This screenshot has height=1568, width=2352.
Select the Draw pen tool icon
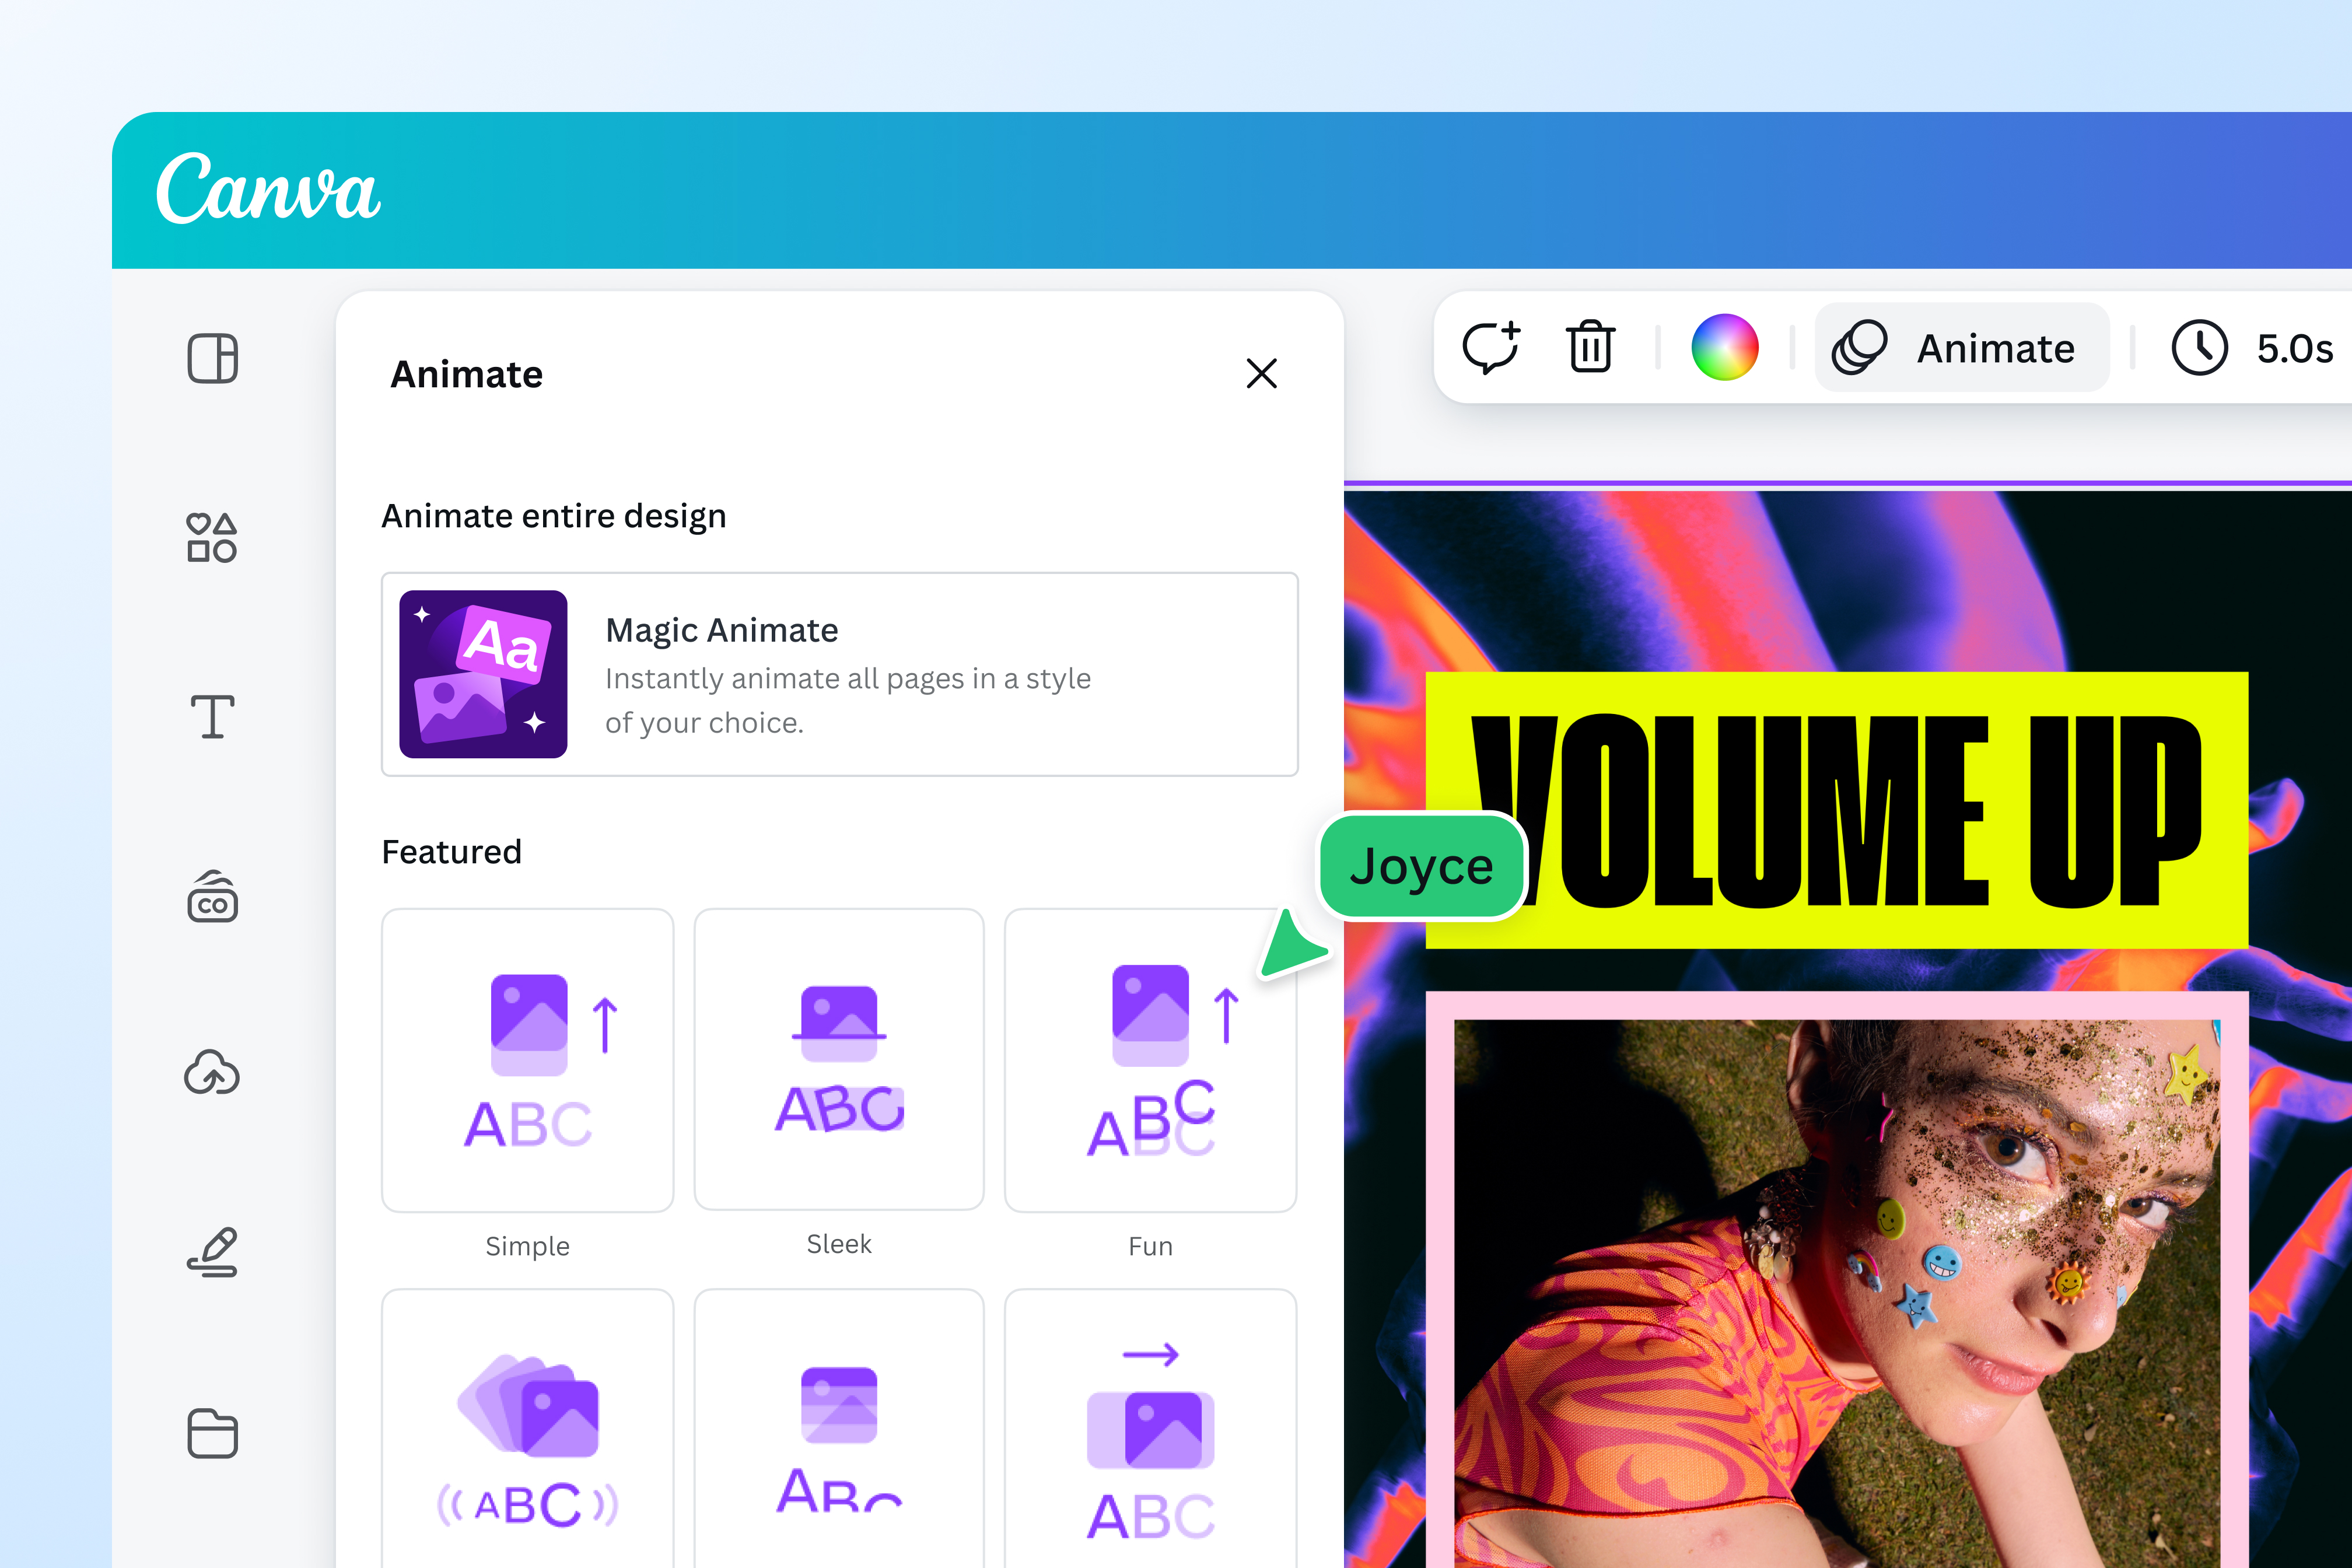(x=212, y=1252)
